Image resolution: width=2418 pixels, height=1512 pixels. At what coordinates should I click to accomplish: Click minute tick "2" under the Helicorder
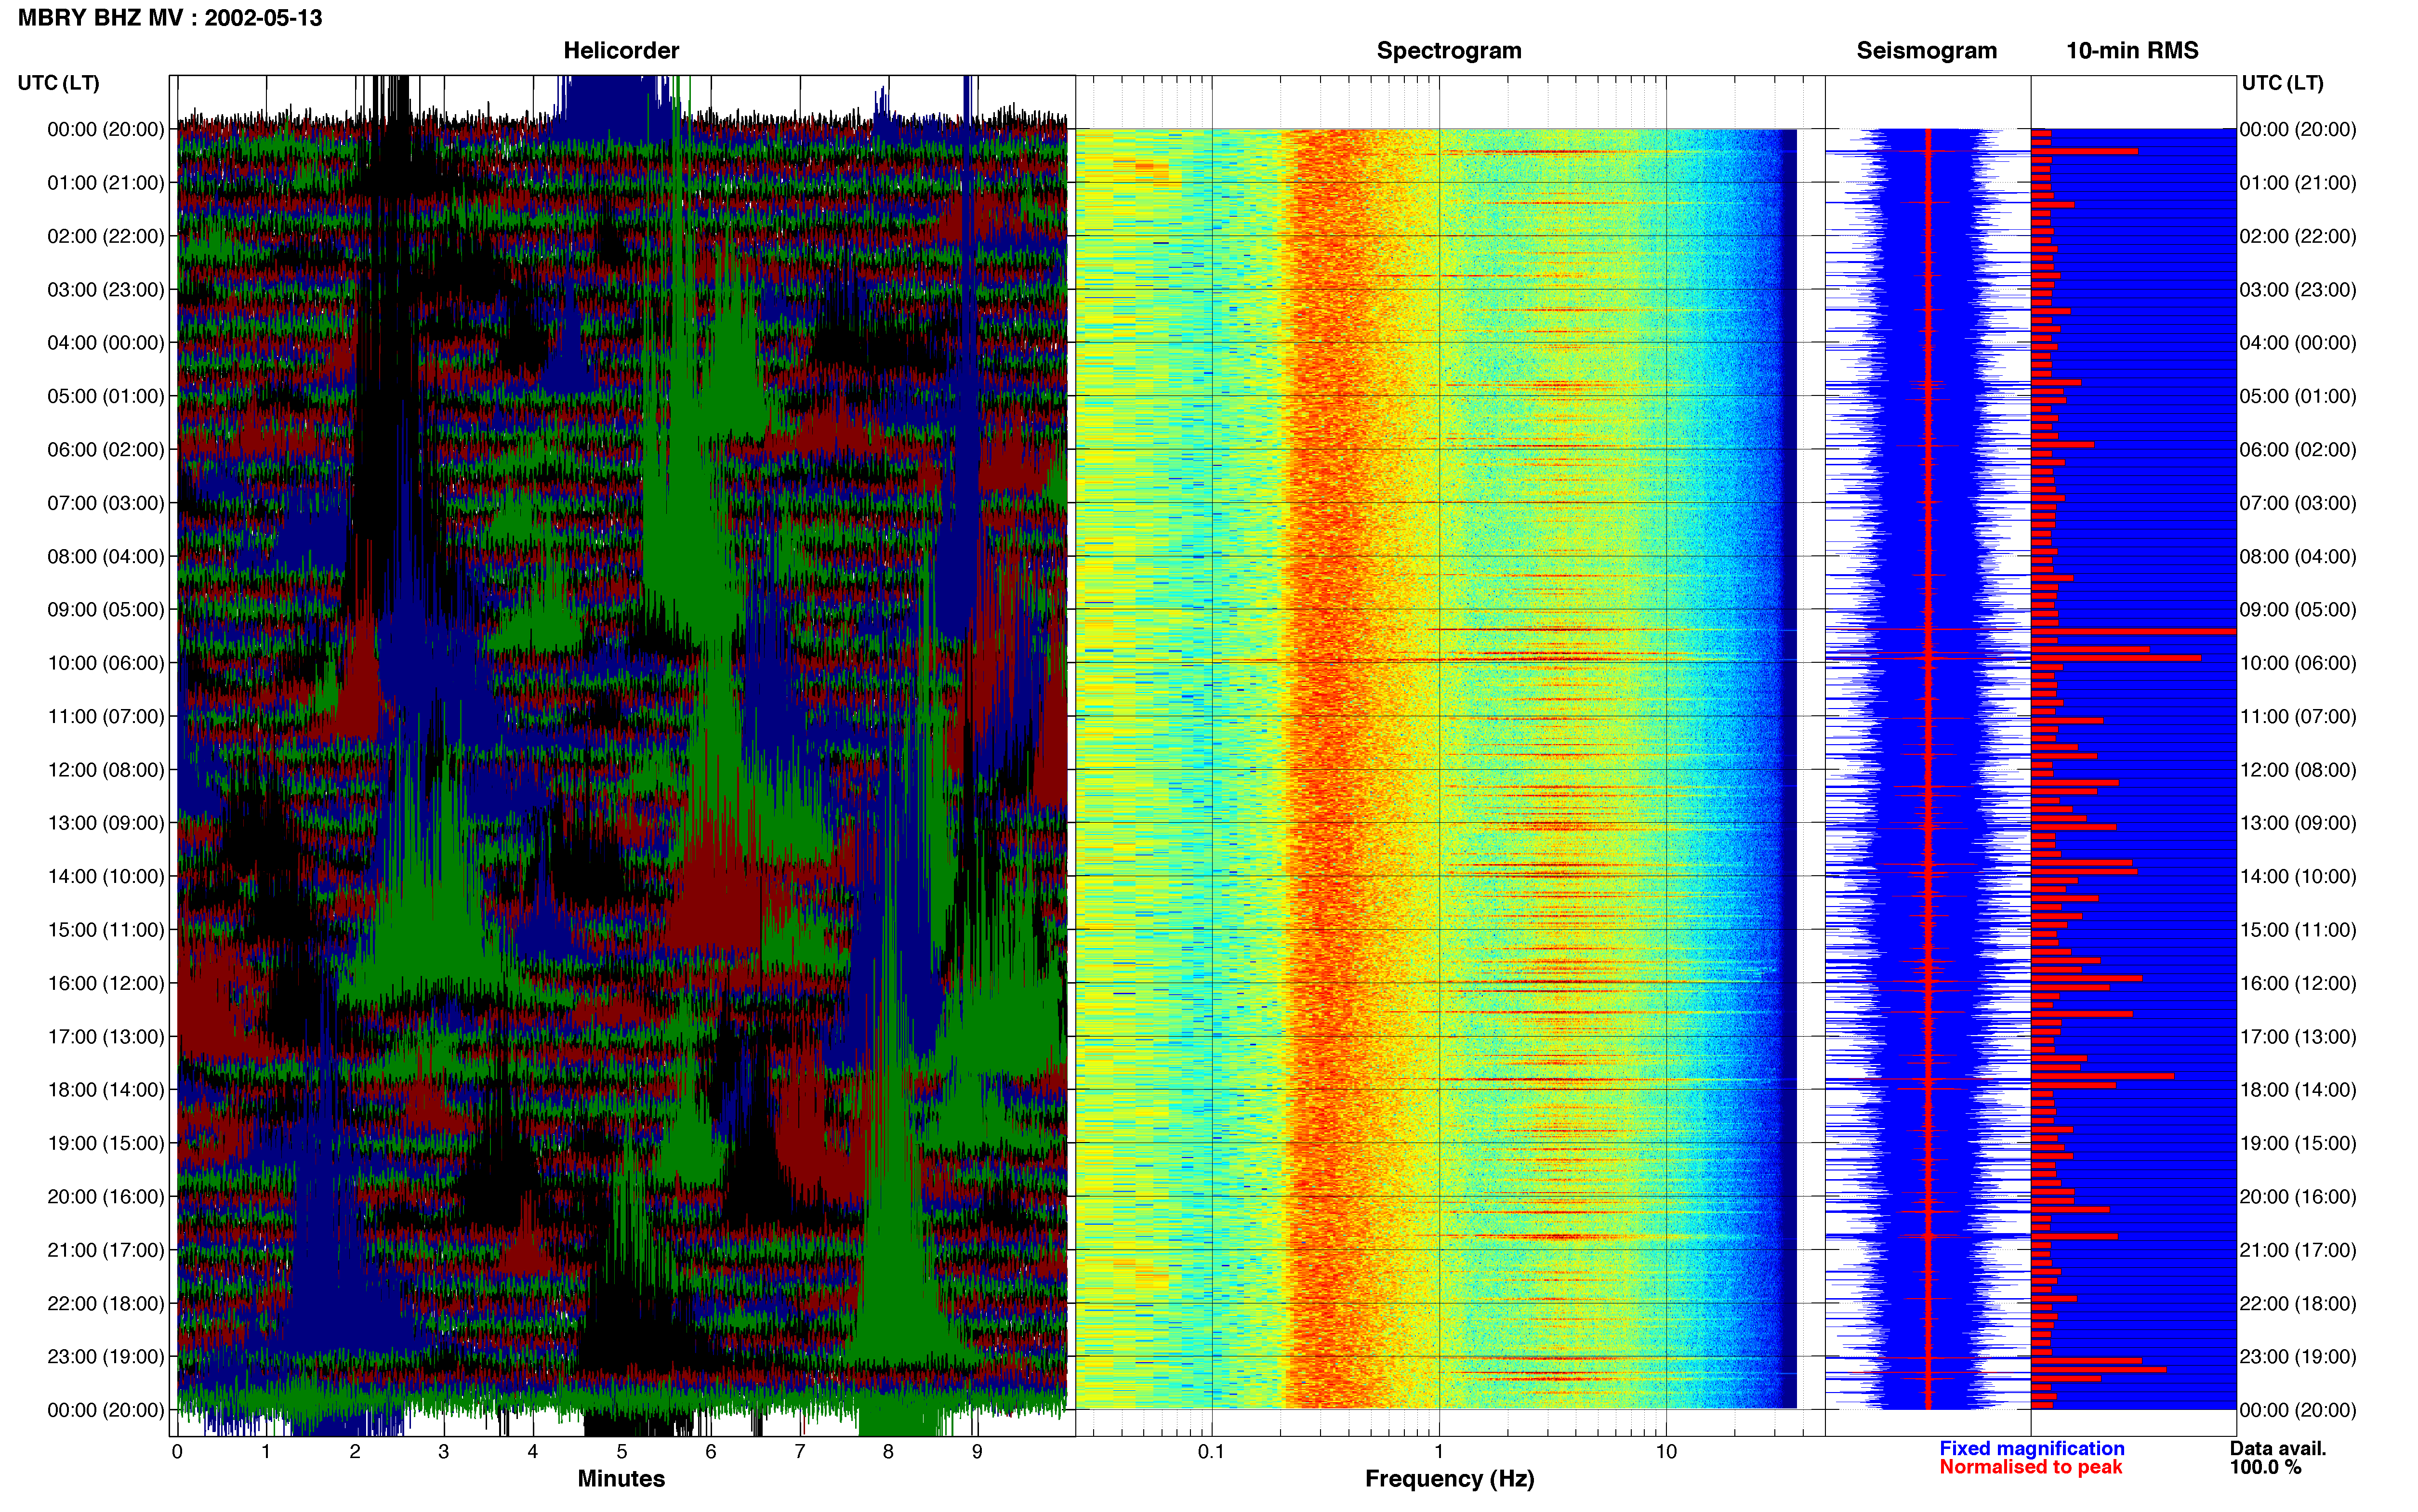coord(355,1452)
